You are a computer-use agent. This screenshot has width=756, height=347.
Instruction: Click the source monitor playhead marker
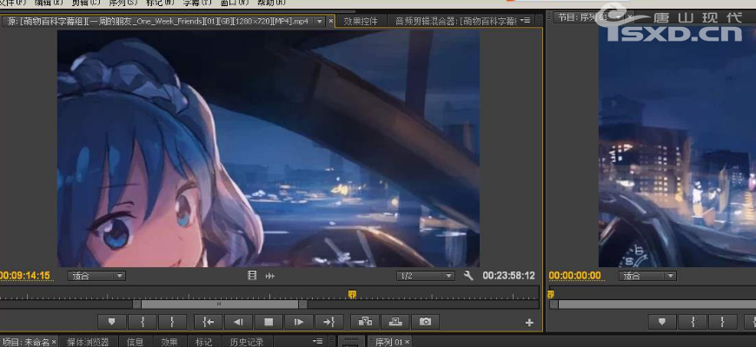pos(352,294)
